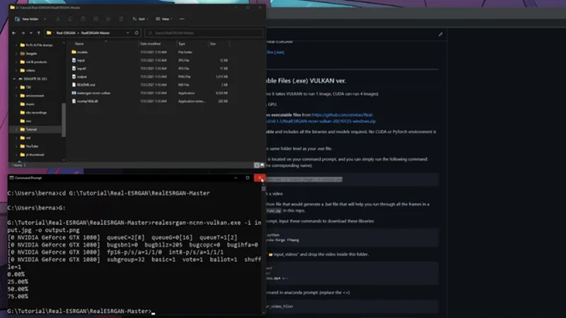The height and width of the screenshot is (318, 566).
Task: Sort by the Name column header
Action: pyautogui.click(x=79, y=44)
